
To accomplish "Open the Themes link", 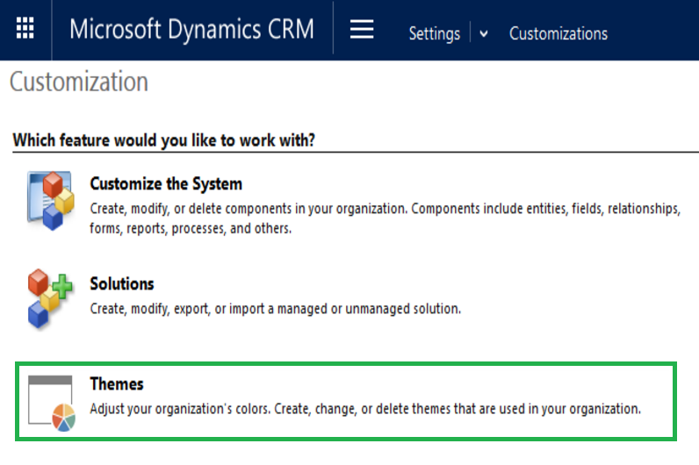I will (116, 384).
